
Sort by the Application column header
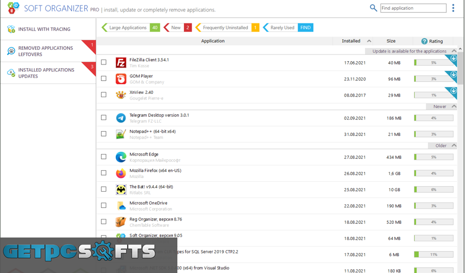pyautogui.click(x=213, y=41)
